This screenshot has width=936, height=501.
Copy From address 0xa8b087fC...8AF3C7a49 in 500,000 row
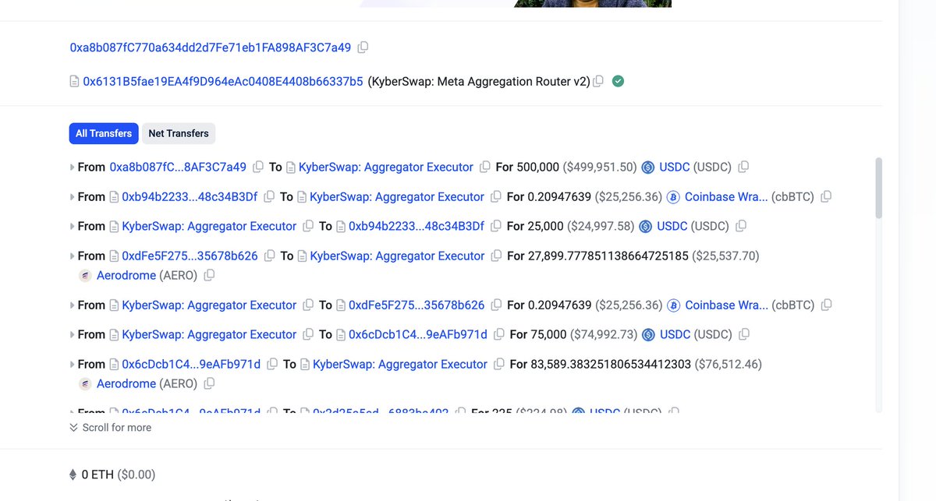257,167
